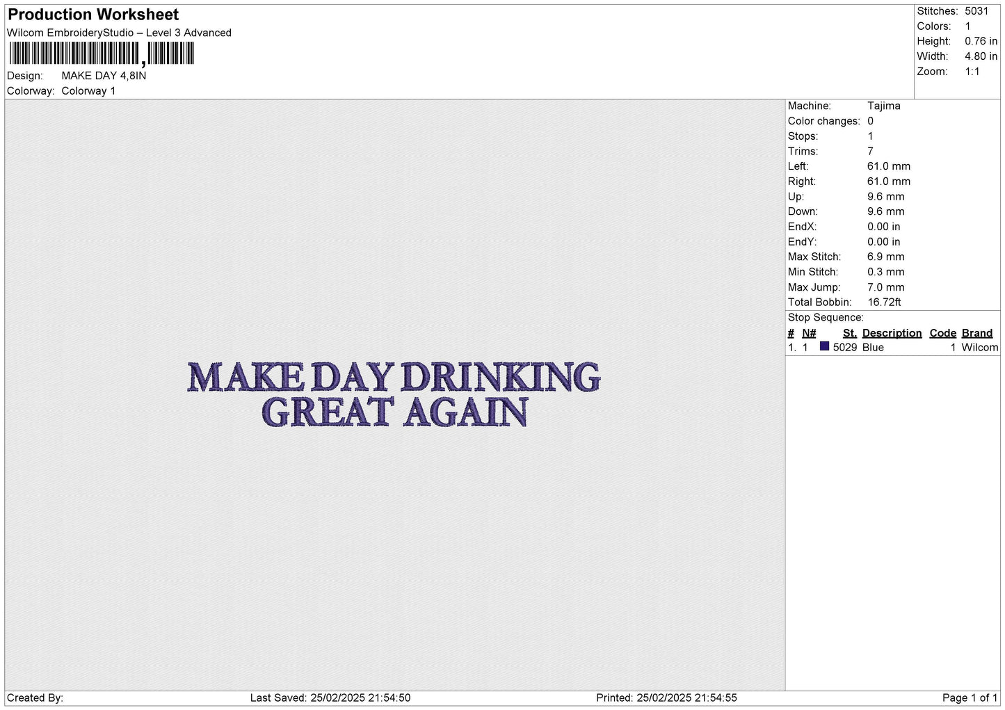Click the Blue description in stop sequence
This screenshot has width=1005, height=710.
(873, 347)
